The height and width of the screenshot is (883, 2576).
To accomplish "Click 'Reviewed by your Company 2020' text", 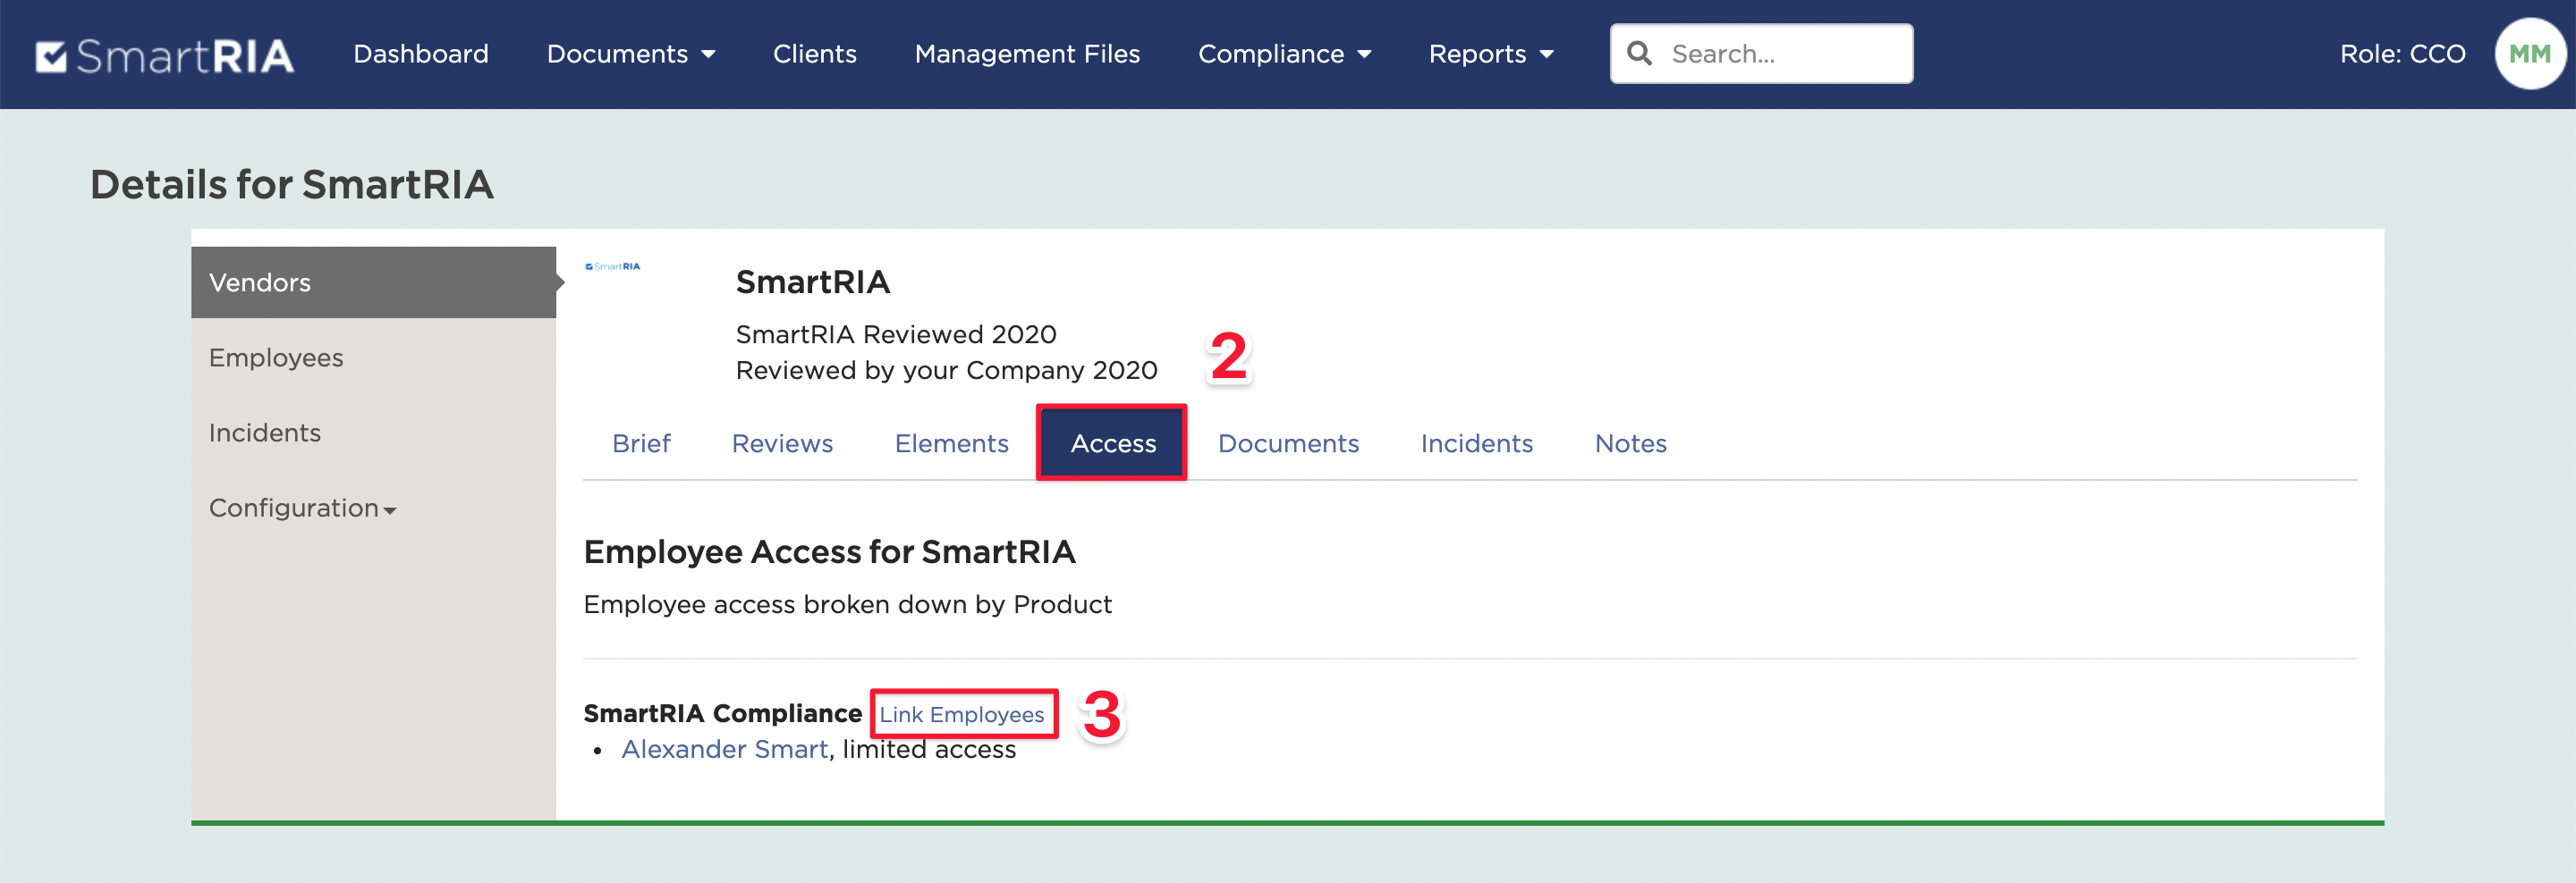I will [x=946, y=371].
